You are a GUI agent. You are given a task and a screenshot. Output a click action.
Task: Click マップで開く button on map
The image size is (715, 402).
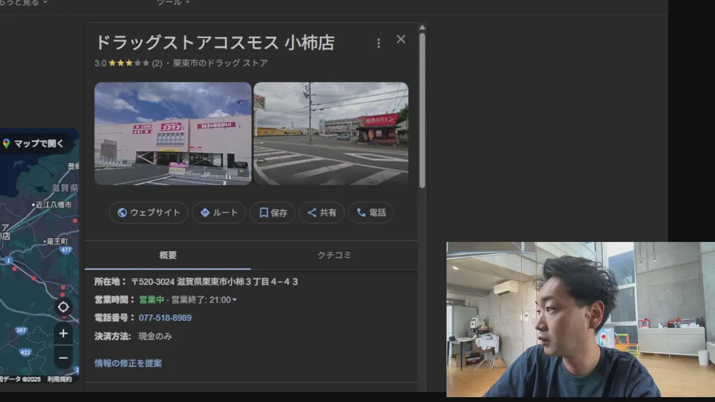tap(35, 143)
